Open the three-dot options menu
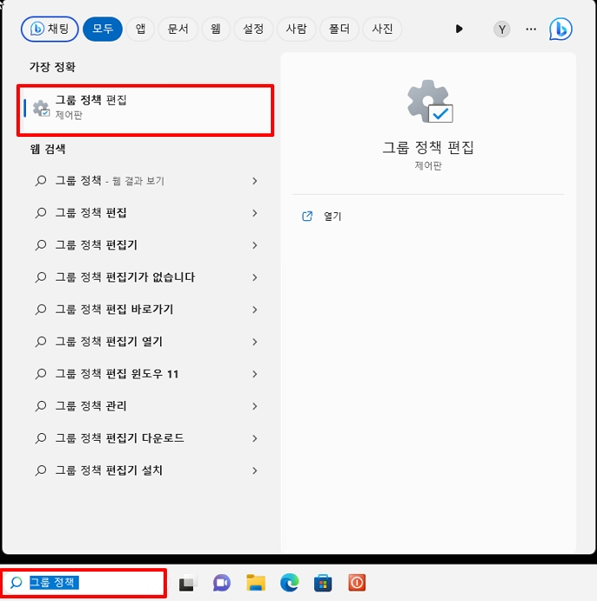The width and height of the screenshot is (597, 601). click(530, 29)
